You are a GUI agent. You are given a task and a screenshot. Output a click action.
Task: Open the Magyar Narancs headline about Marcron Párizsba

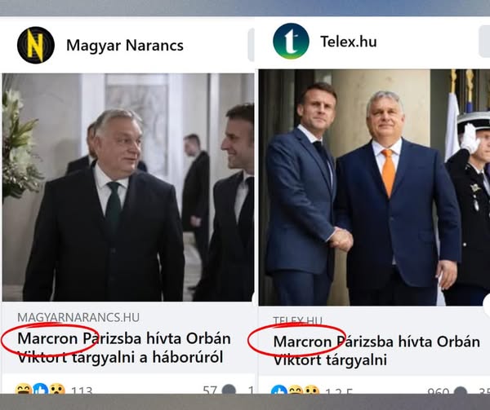click(x=124, y=347)
